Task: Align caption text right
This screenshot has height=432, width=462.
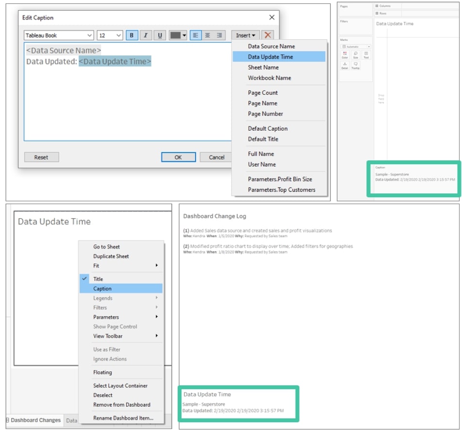Action: point(219,35)
